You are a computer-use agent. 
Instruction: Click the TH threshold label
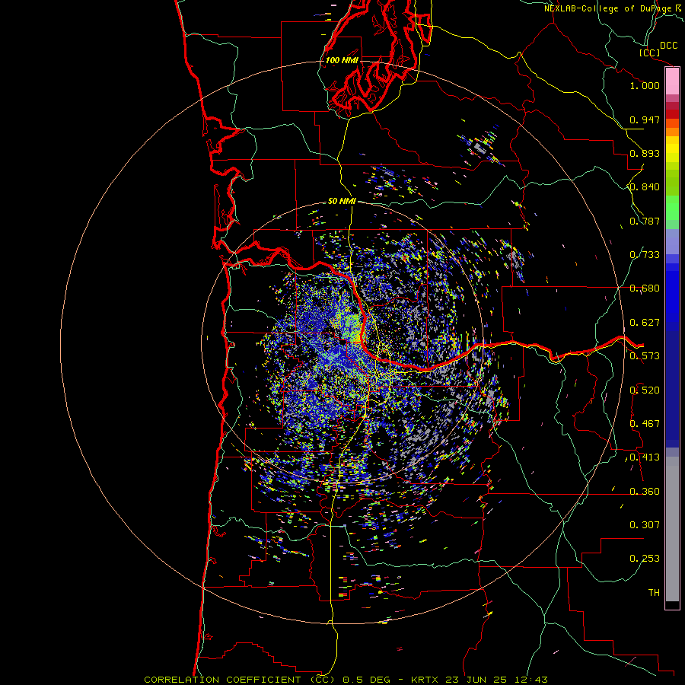click(654, 593)
